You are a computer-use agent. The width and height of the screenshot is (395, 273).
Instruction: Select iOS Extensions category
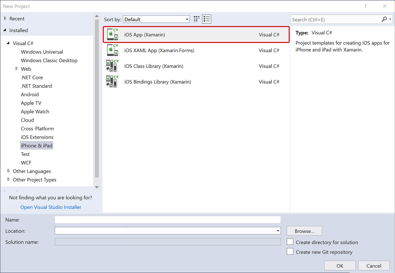37,137
